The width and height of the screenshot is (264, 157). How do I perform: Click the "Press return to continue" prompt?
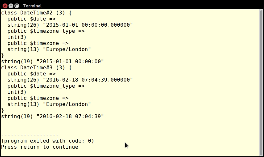[x=40, y=147]
